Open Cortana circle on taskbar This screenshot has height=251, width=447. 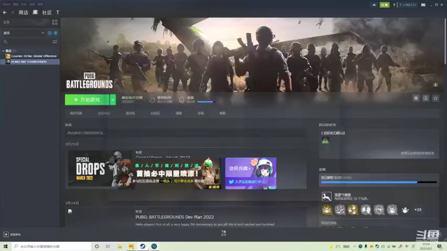pyautogui.click(x=97, y=246)
